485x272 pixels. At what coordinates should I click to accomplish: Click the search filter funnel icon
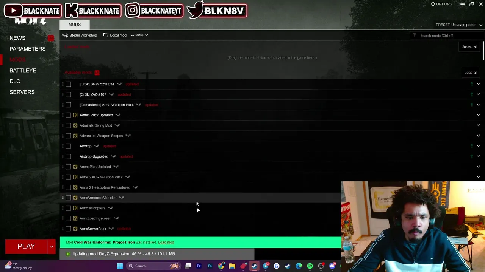[x=415, y=36]
